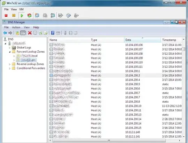Open the DNS Manager Action menu
Image resolution: width=188 pixels, height=143 pixels.
coord(16,27)
